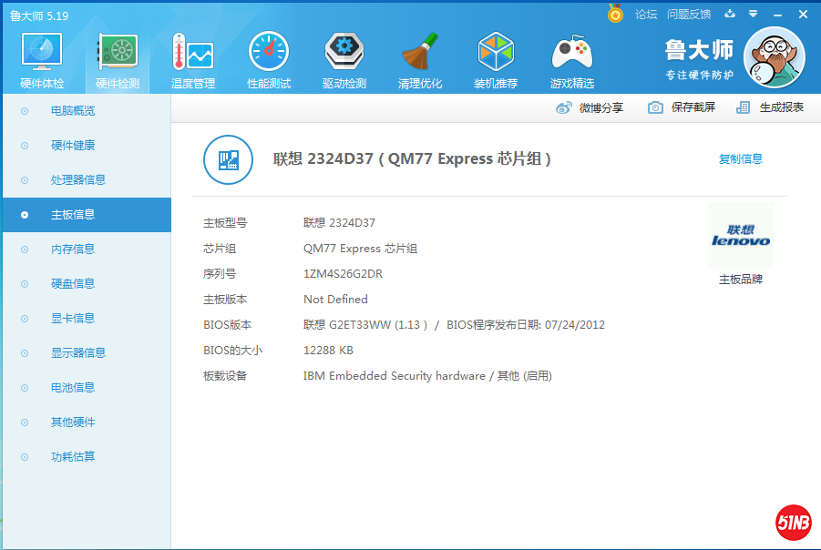Click the 论坛 forum link

tap(645, 15)
